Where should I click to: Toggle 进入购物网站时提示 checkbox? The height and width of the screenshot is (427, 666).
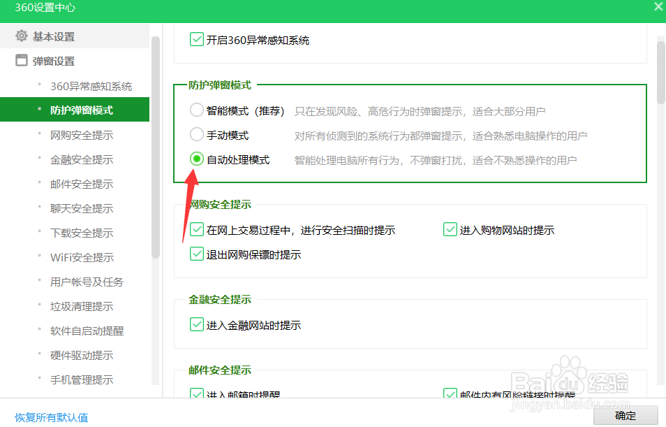click(450, 230)
